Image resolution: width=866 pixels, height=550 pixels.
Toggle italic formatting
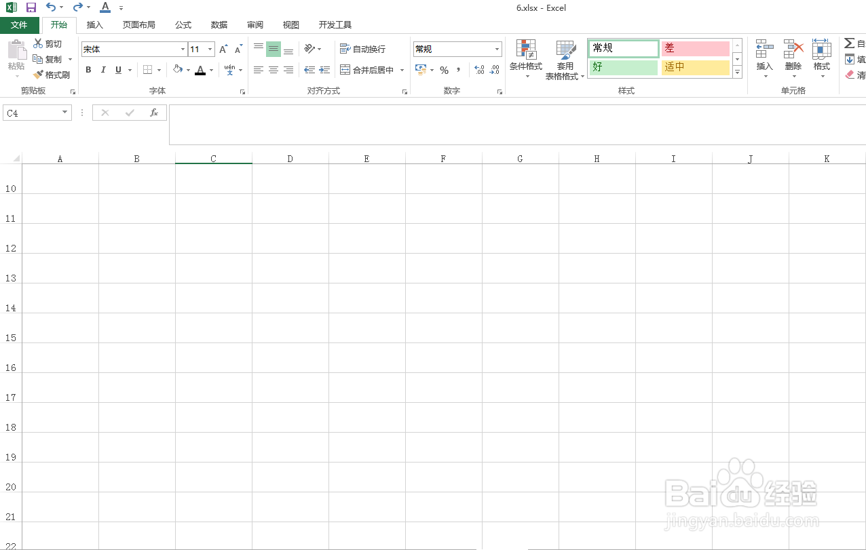tap(103, 70)
